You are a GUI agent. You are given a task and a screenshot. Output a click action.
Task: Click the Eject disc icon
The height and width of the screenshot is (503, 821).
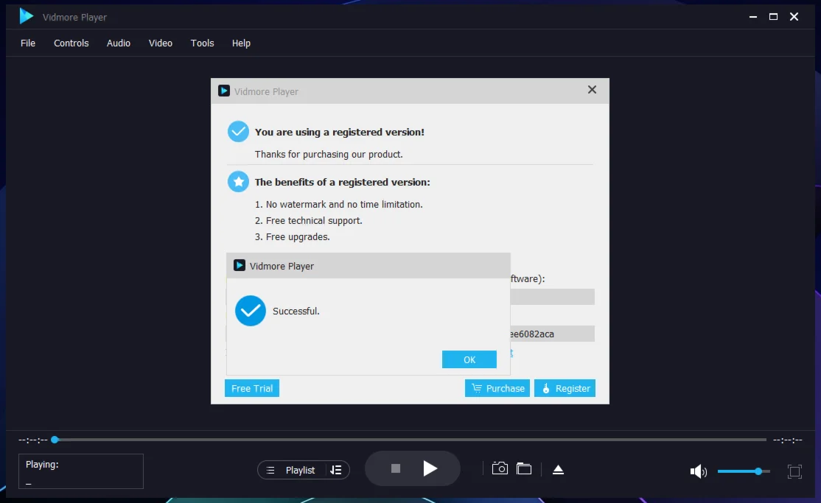tap(558, 469)
